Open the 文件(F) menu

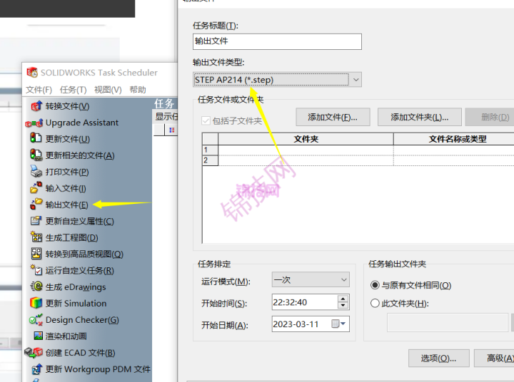39,90
